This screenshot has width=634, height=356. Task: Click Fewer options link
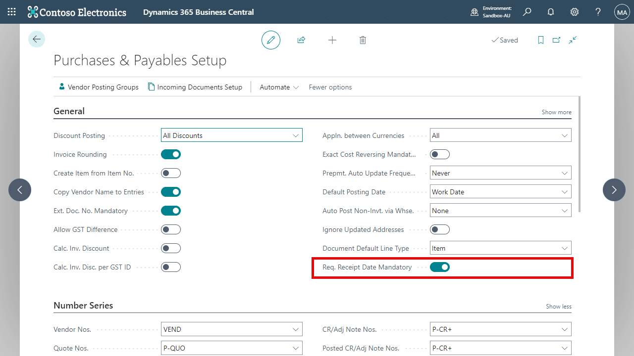click(x=330, y=87)
